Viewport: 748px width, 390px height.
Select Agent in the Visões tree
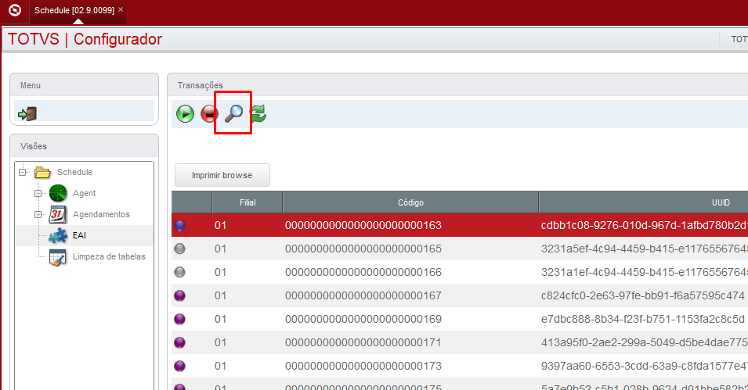point(85,193)
